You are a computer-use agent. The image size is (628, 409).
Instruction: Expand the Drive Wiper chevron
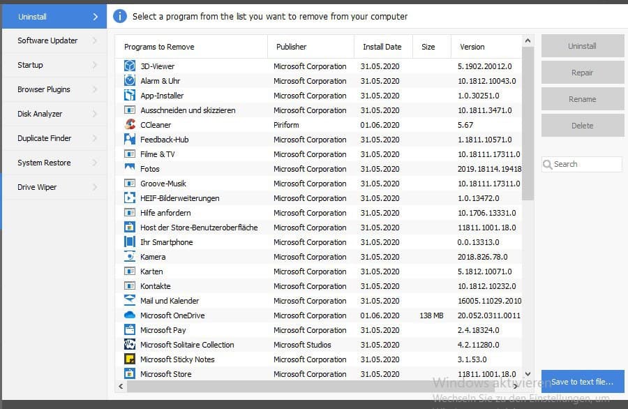(x=95, y=187)
